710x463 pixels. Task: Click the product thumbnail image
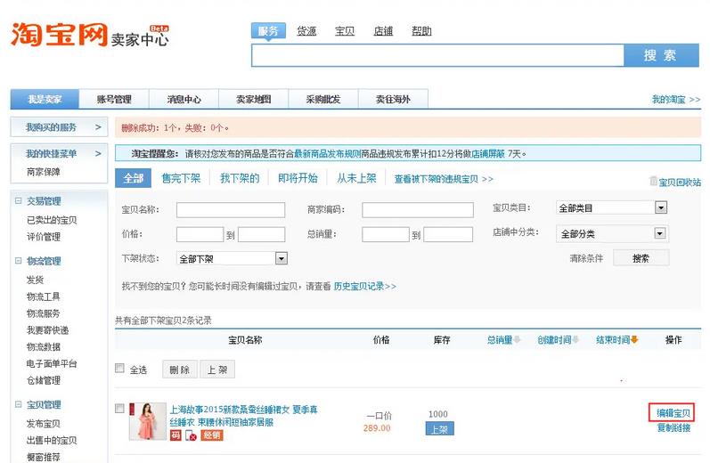(147, 421)
